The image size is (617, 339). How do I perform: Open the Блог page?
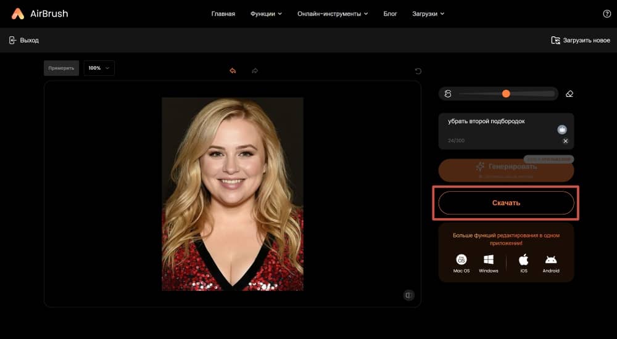(391, 14)
